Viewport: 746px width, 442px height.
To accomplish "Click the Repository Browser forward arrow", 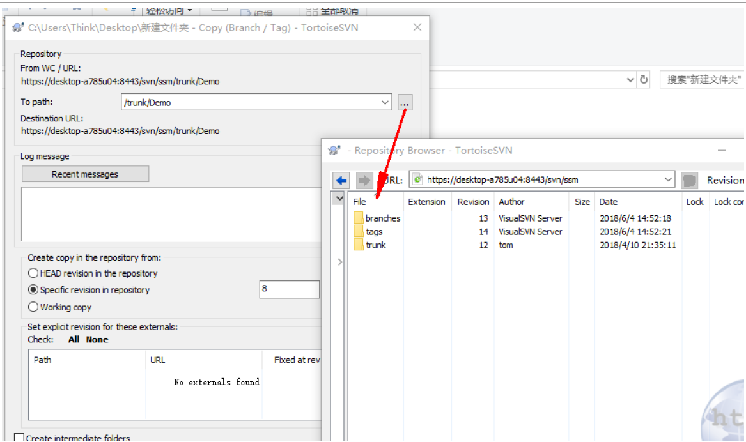I will pos(364,180).
